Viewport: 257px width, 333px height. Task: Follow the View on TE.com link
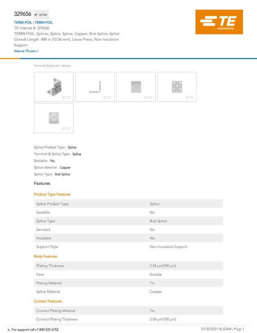pyautogui.click(x=26, y=51)
